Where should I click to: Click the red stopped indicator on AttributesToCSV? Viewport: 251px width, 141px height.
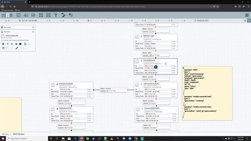57,109
